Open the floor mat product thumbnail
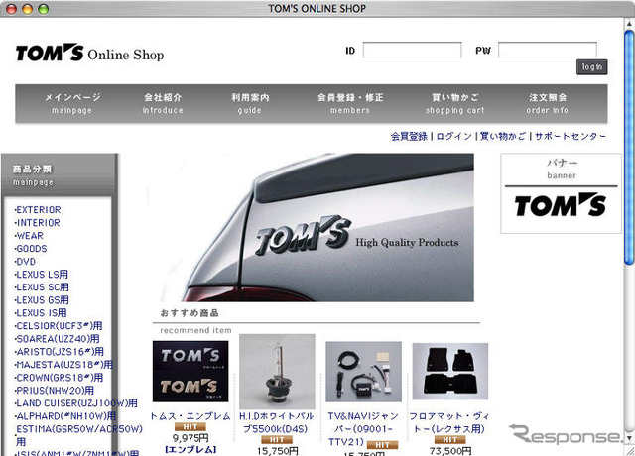The width and height of the screenshot is (635, 456). 450,372
